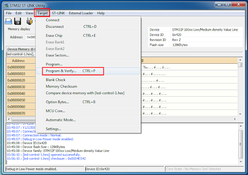Open the Edit menu
The image size is (248, 175).
pos(19,13)
